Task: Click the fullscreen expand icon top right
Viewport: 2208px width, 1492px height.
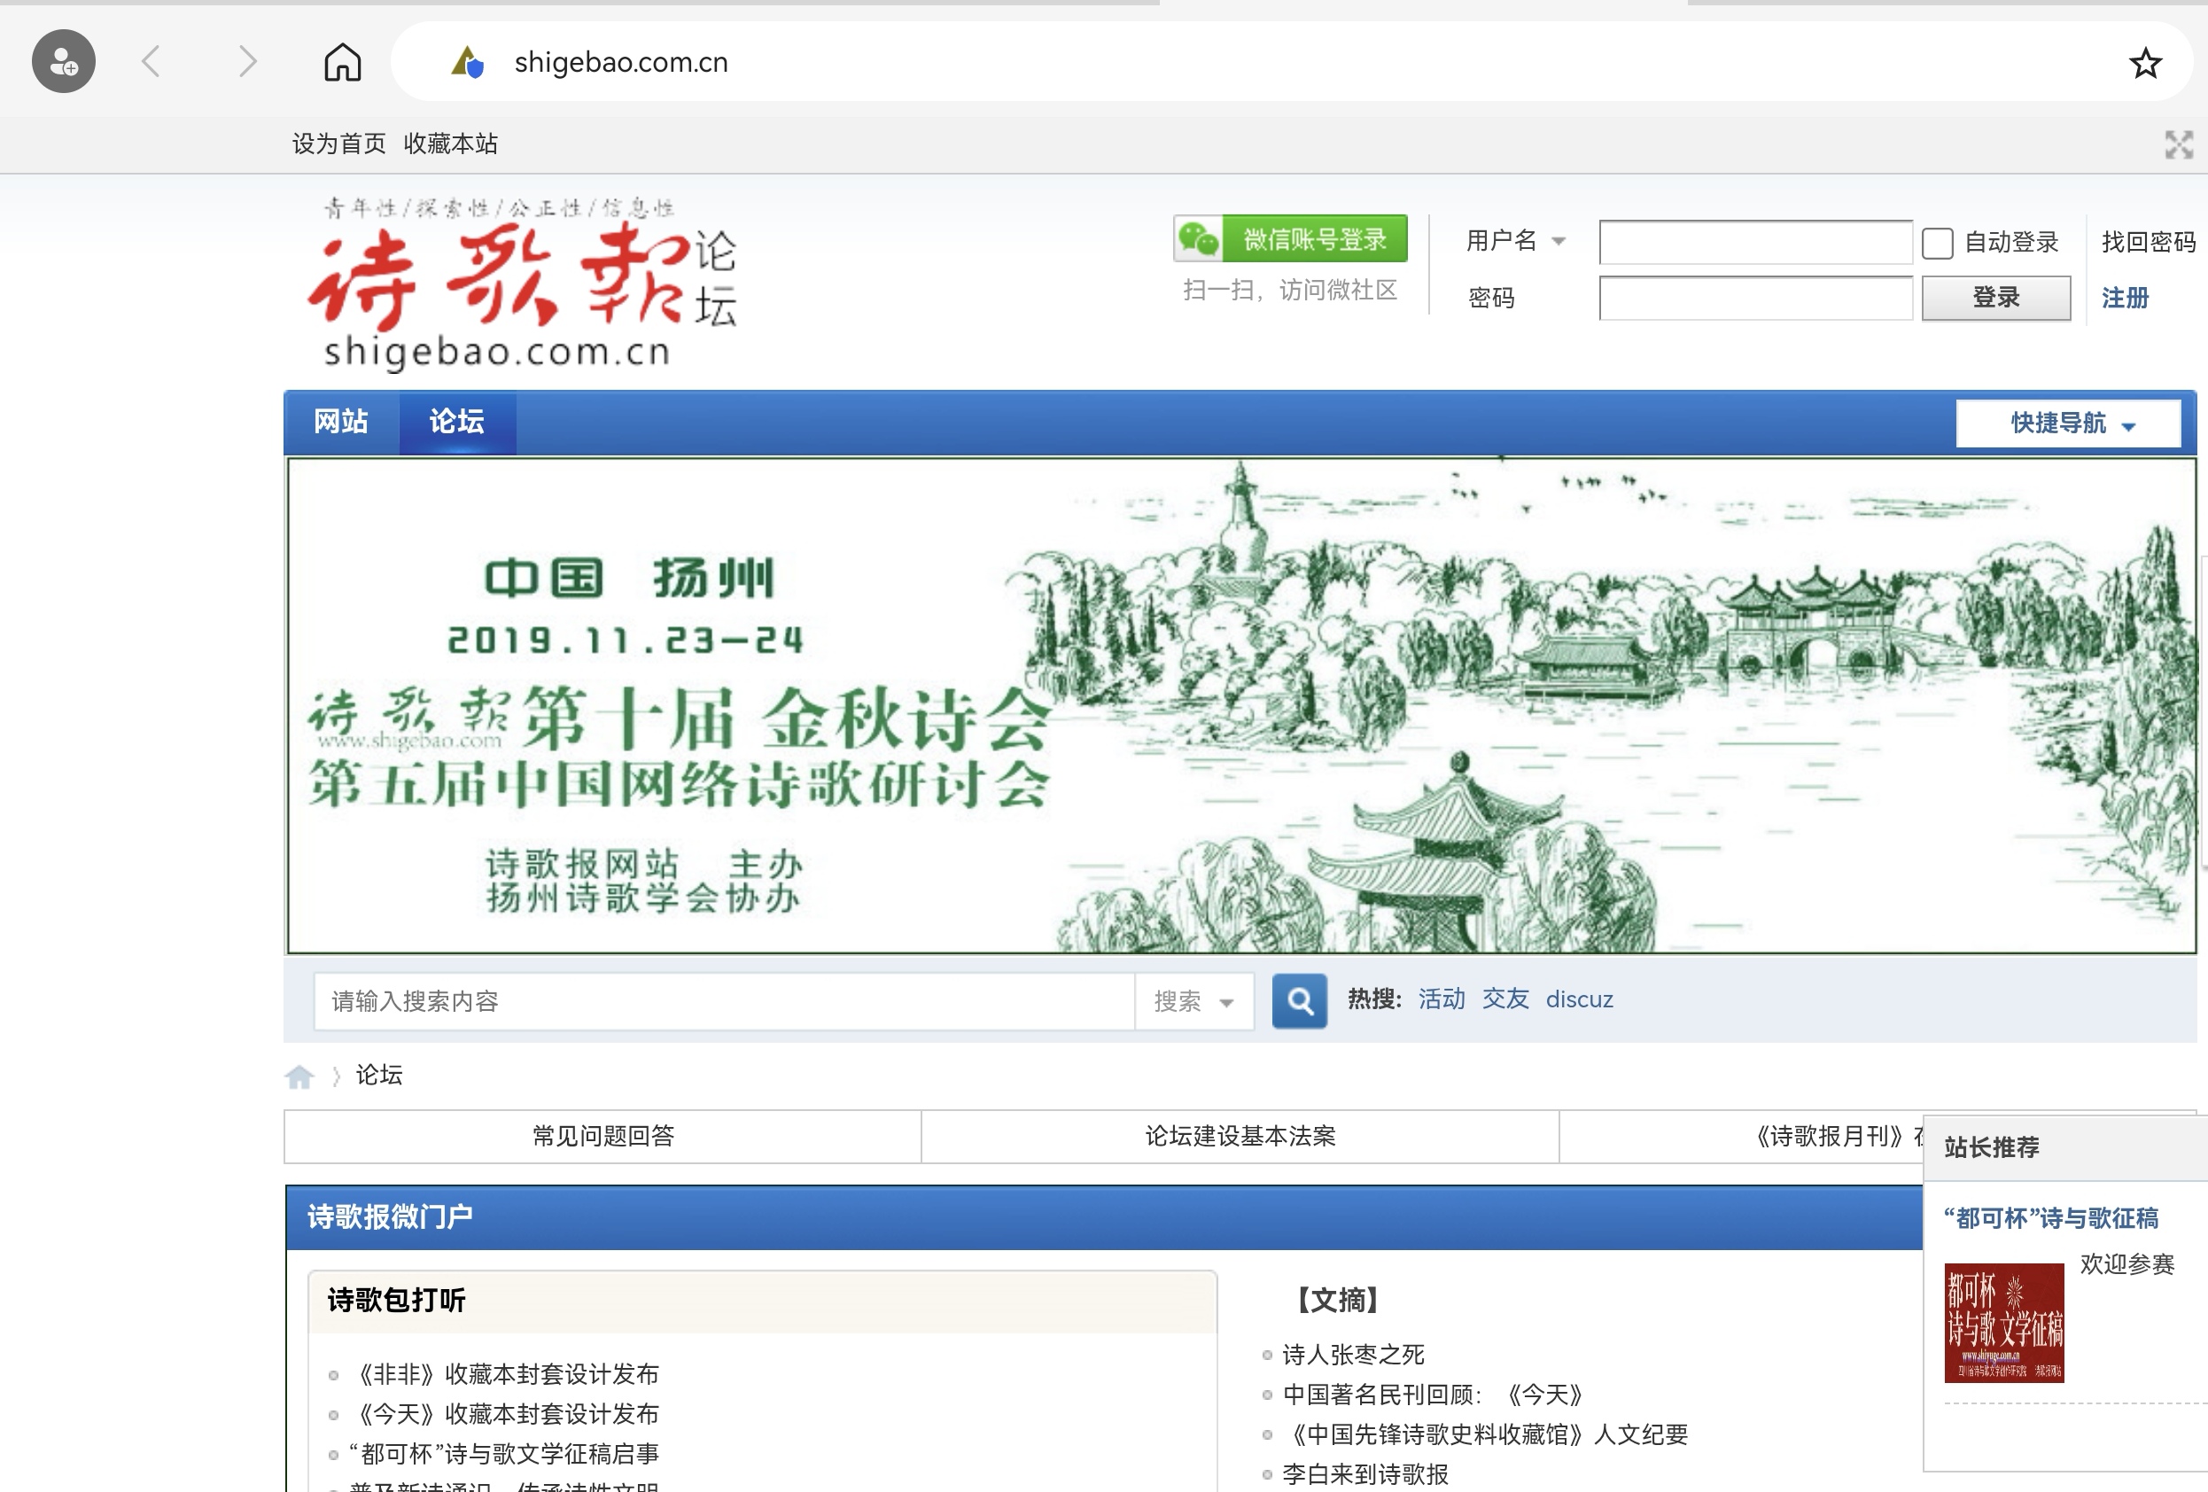Action: [2178, 144]
